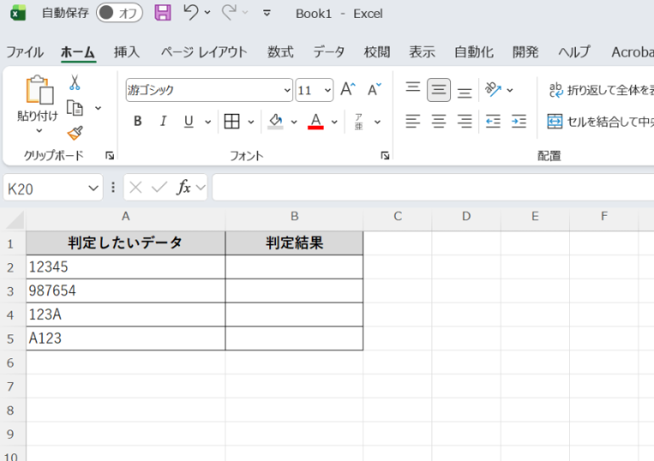
Task: Open the 開発 tab
Action: pos(525,52)
